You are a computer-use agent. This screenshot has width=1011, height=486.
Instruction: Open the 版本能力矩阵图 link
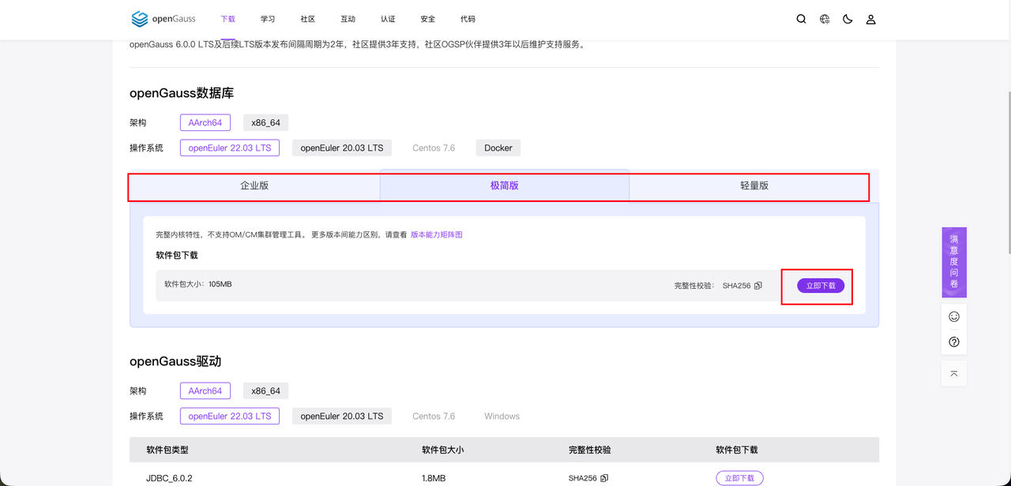(x=437, y=235)
